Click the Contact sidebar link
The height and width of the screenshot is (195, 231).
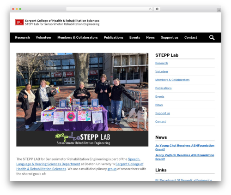[160, 122]
